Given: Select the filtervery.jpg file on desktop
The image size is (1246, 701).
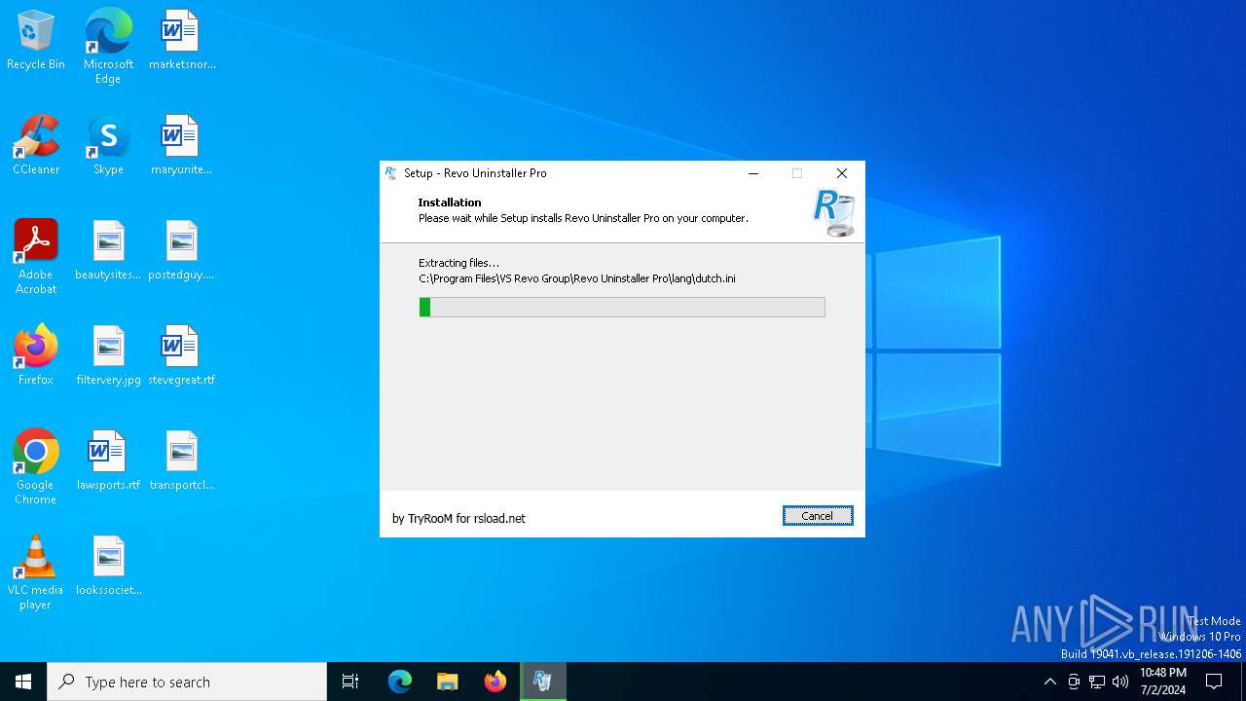Looking at the screenshot, I should (108, 356).
